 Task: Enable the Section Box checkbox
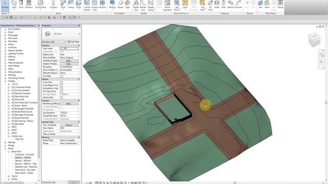[x=61, y=98]
